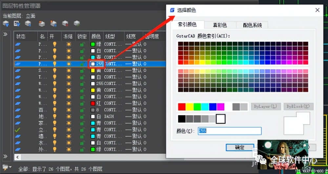Pick black swatch in the gray shades row
328x174 pixels.
[x=182, y=119]
